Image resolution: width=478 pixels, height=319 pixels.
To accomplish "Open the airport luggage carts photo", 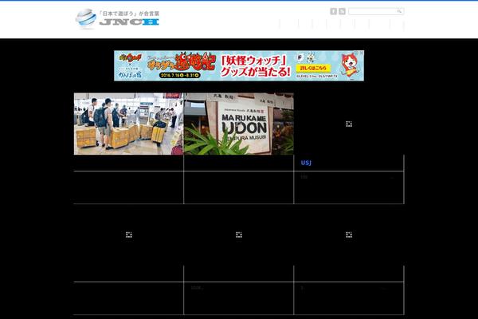I will [x=128, y=124].
